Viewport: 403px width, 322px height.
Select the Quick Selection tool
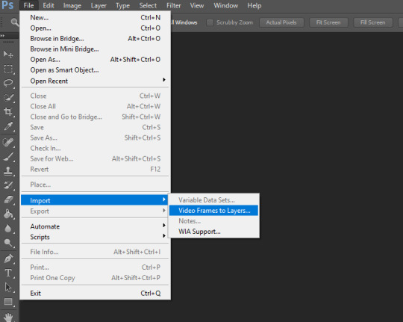(8, 97)
